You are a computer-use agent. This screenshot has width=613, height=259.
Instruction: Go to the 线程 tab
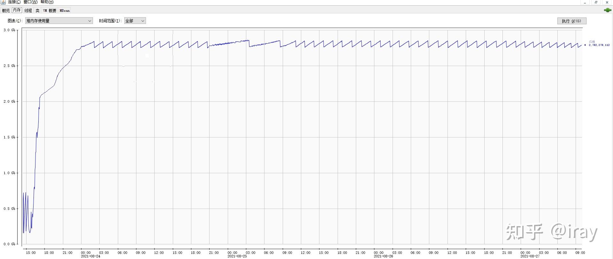point(28,11)
